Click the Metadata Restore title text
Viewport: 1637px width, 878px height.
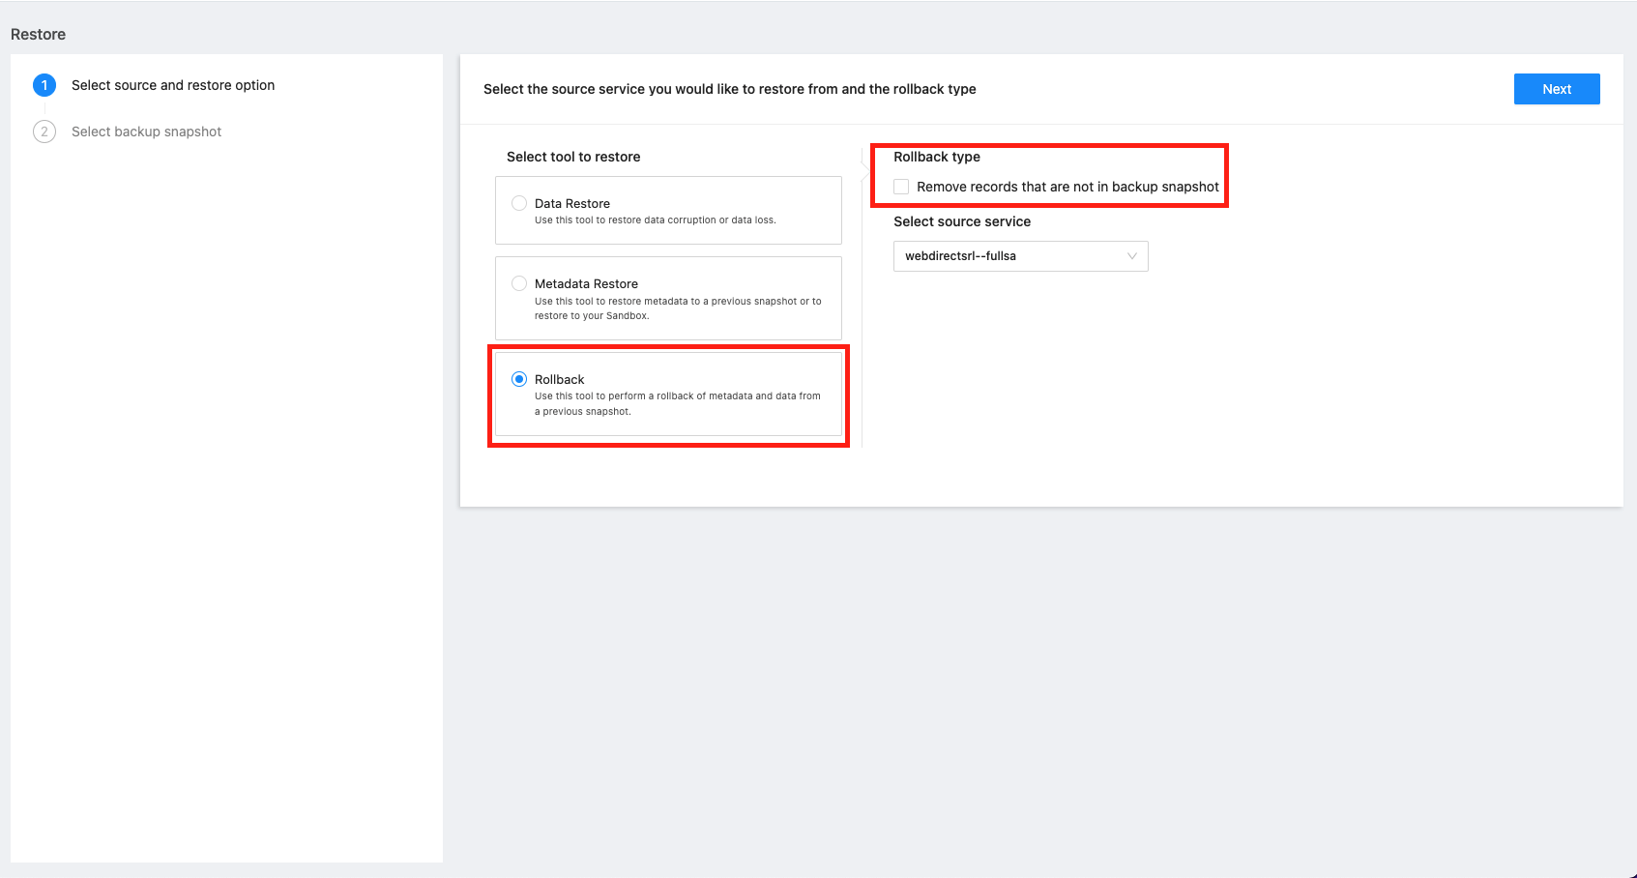tap(586, 284)
